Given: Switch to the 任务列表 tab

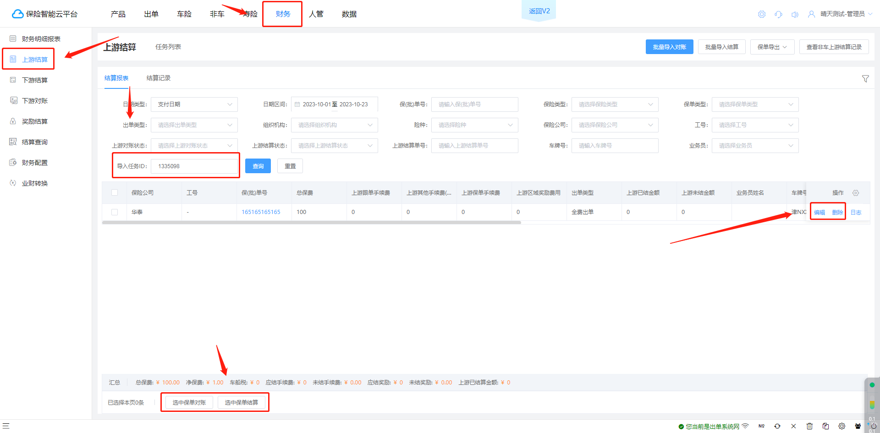Looking at the screenshot, I should [x=168, y=47].
